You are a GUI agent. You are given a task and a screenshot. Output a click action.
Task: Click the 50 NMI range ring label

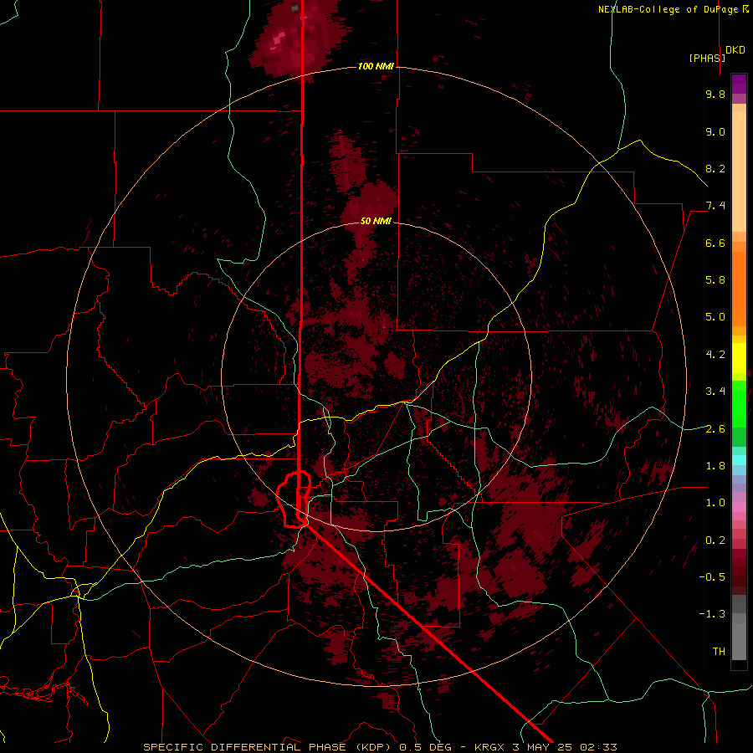[376, 221]
